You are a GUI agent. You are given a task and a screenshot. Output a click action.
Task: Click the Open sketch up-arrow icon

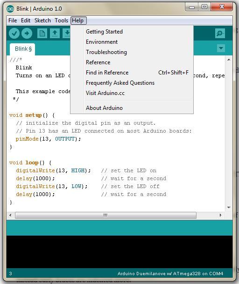point(55,34)
